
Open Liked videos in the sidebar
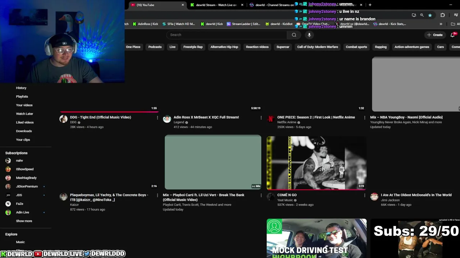point(25,122)
